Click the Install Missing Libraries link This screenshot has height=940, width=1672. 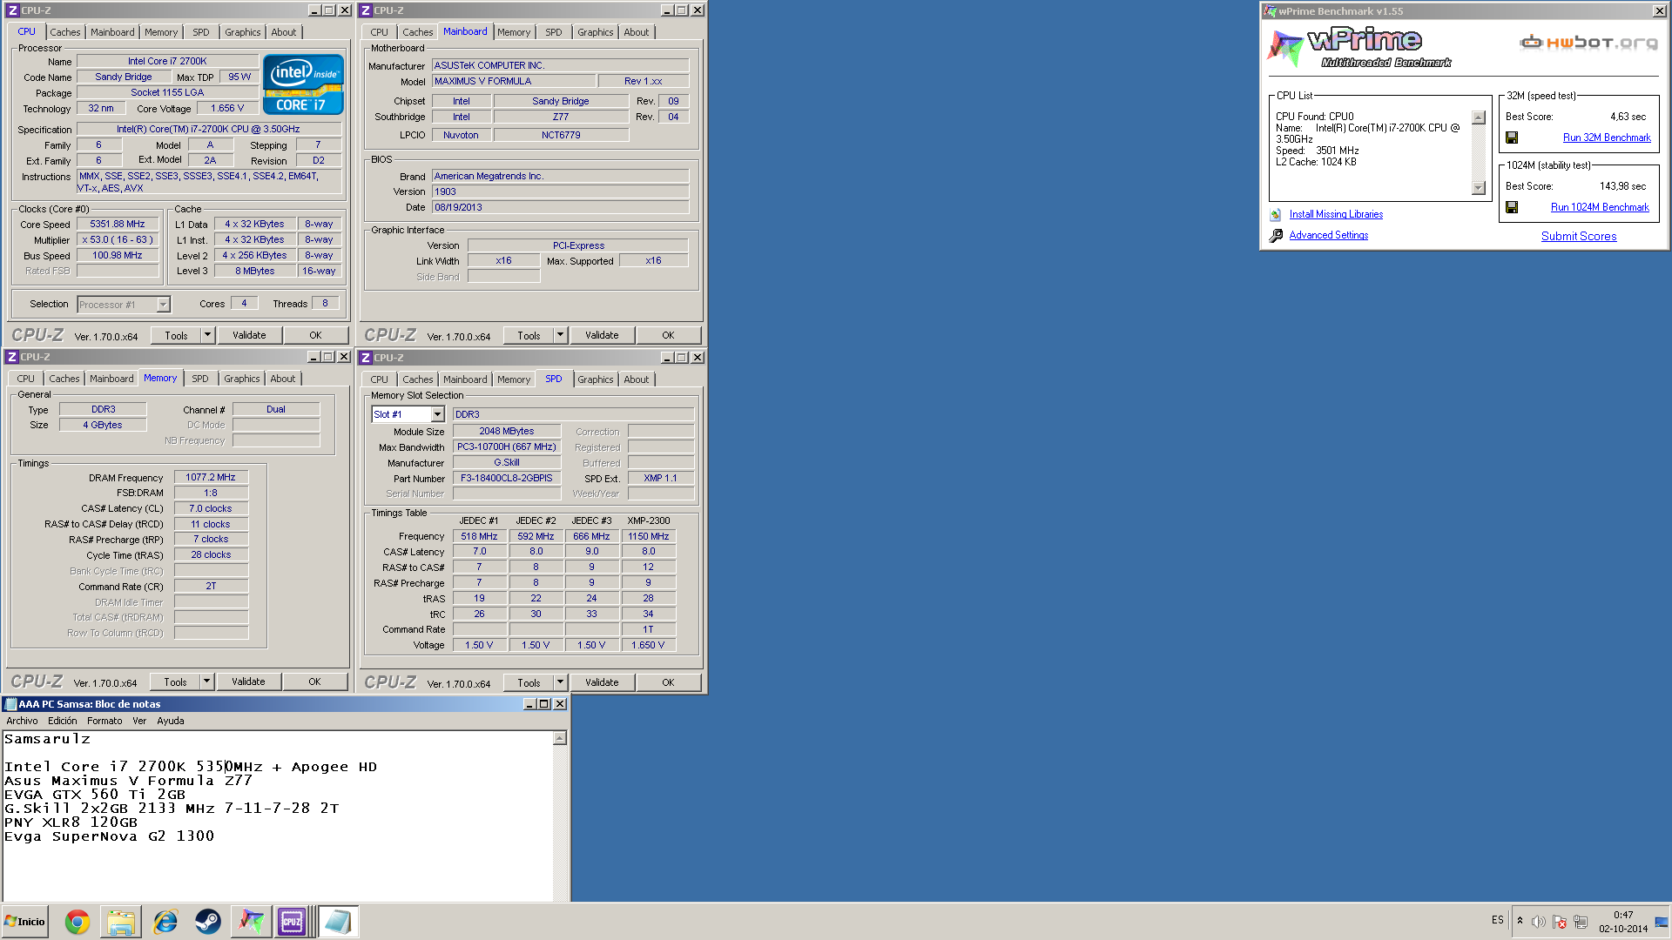(x=1336, y=214)
